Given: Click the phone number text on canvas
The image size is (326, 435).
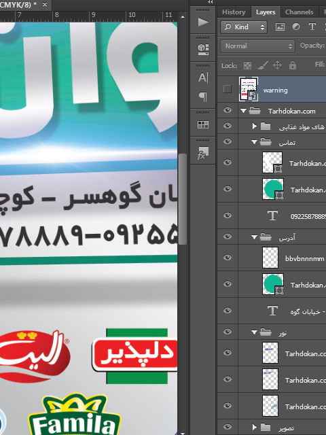Looking at the screenshot, I should pos(89,235).
